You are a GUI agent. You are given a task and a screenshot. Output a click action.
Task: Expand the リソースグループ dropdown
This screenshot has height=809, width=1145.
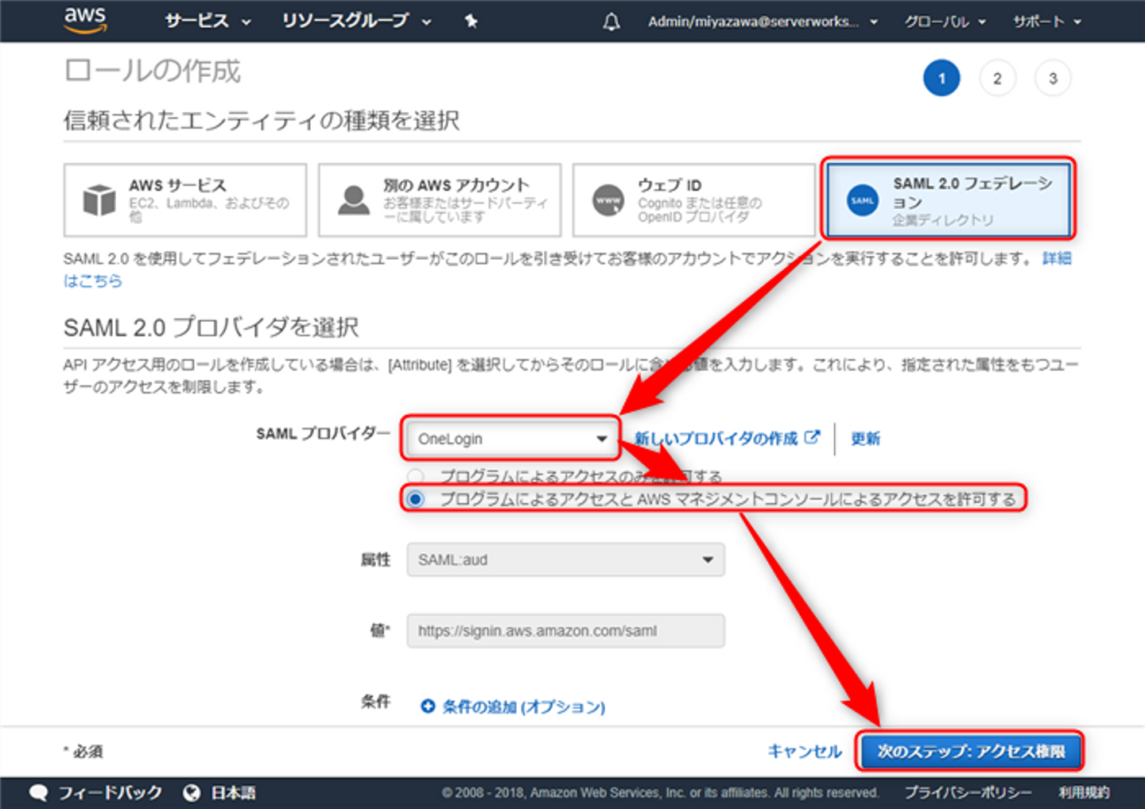coord(356,21)
